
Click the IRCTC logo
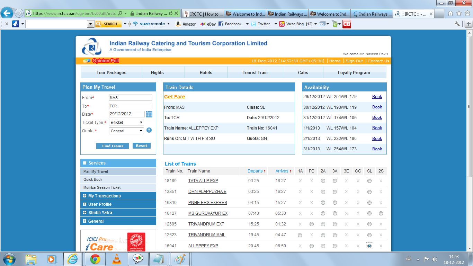pos(90,45)
